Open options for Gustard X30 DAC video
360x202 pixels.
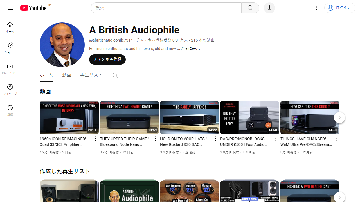coord(216,139)
